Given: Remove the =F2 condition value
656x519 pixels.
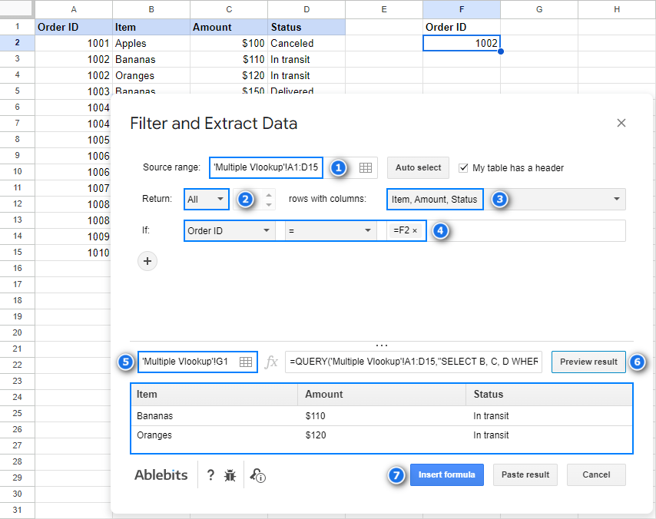Looking at the screenshot, I should pos(415,231).
